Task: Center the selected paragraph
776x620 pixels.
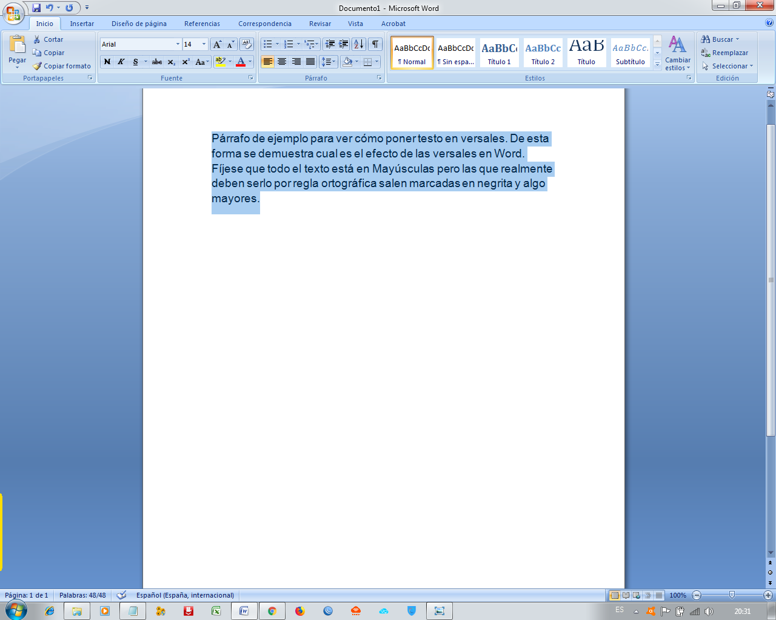Action: [x=281, y=61]
